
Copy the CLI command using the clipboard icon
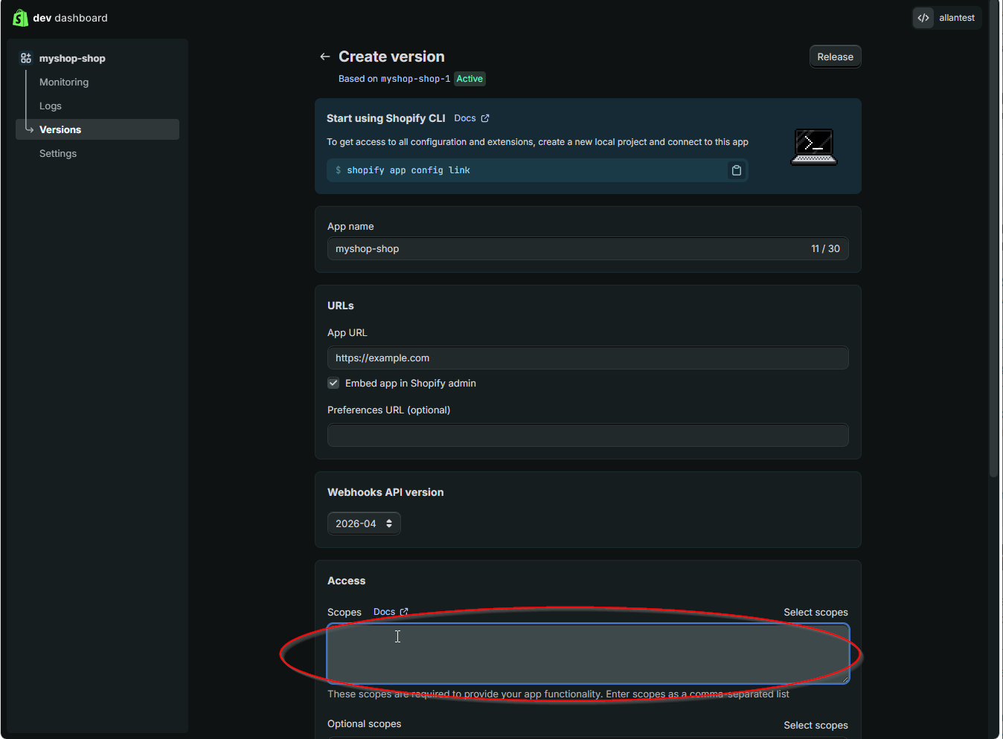click(736, 170)
